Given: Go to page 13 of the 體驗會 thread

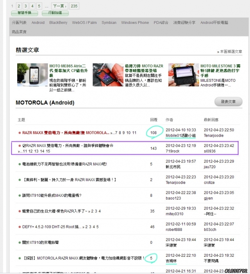Looking at the screenshot, I should (36, 151).
